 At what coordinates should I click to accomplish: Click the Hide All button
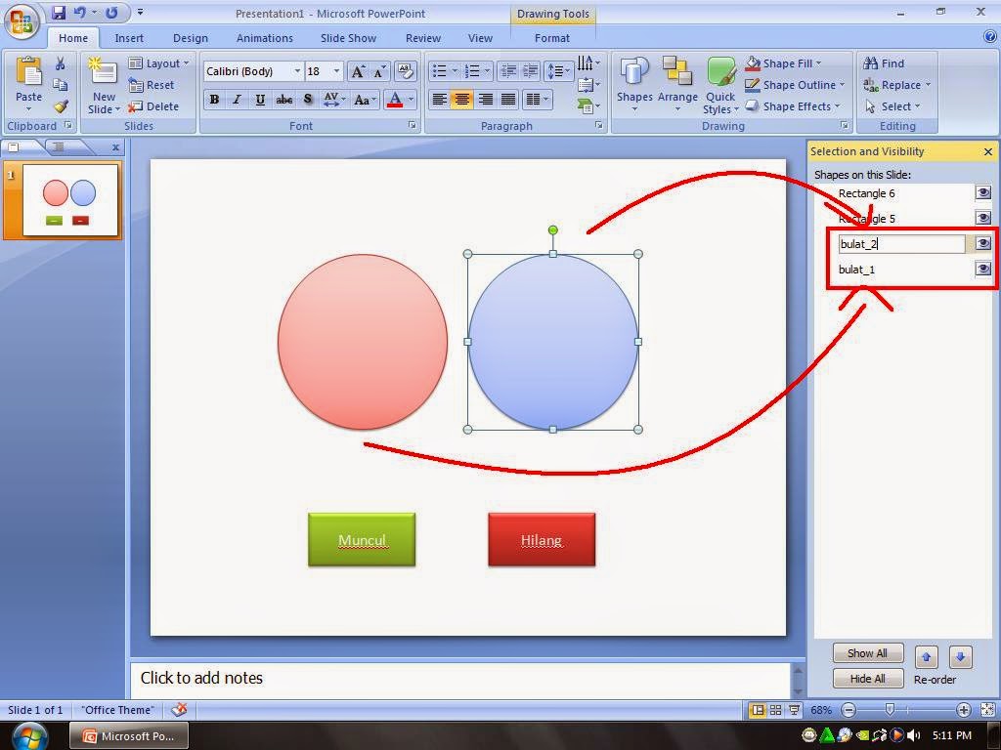click(x=867, y=678)
